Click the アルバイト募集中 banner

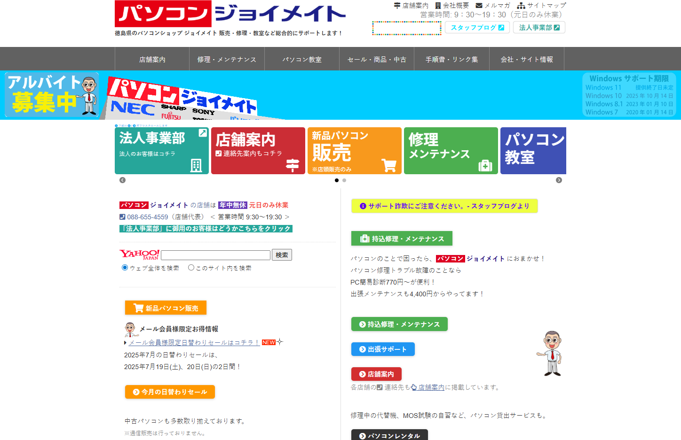click(x=52, y=95)
